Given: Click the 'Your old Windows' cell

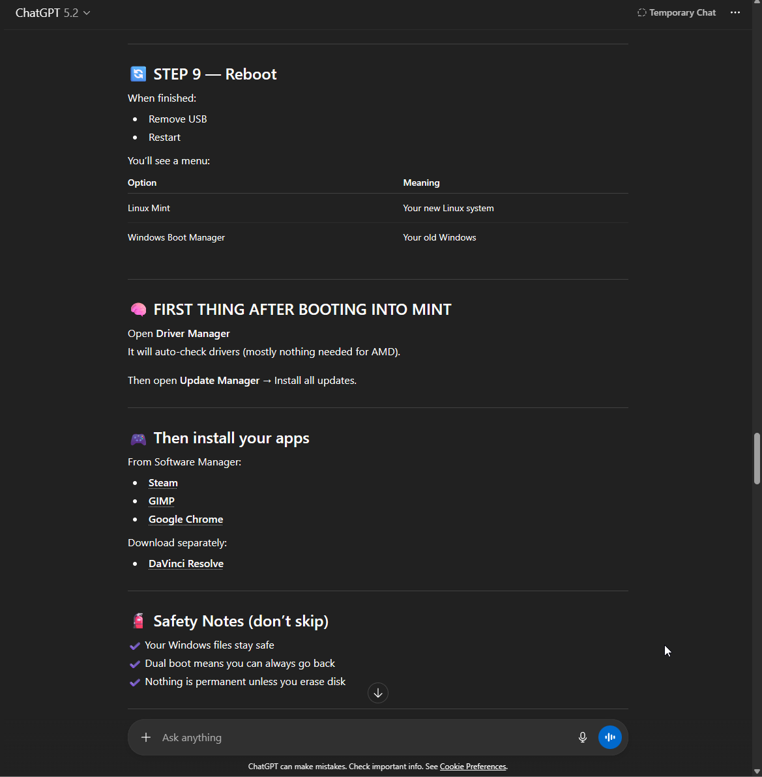Looking at the screenshot, I should [x=439, y=237].
